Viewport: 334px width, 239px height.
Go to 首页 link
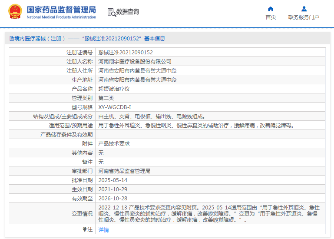(x=271, y=17)
